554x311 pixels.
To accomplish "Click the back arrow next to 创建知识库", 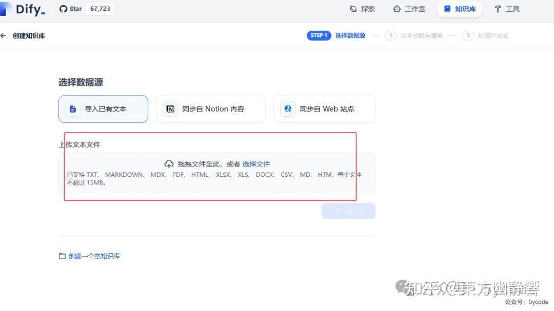I will (x=5, y=35).
